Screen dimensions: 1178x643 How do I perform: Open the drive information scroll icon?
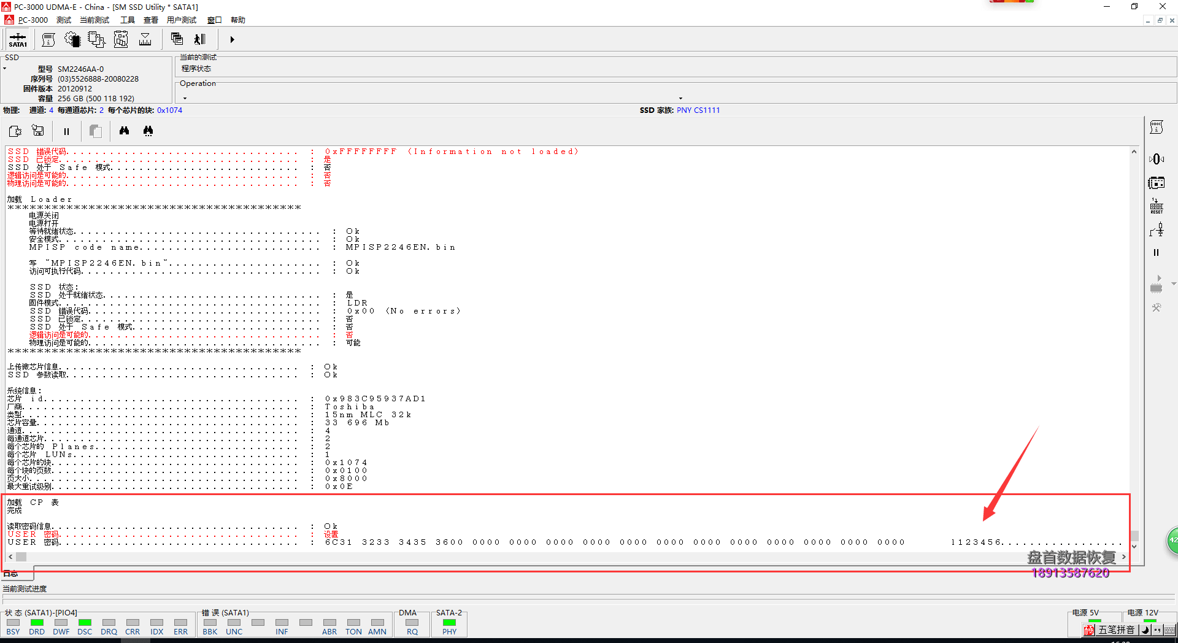pos(48,40)
